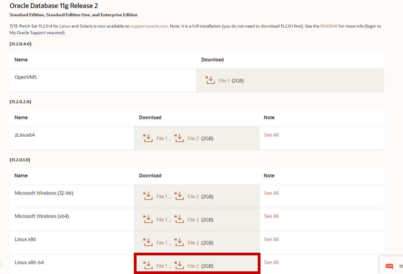This screenshot has height=274, width=403.
Task: Open See All for Microsoft Windows (32-bit)
Action: (271, 193)
